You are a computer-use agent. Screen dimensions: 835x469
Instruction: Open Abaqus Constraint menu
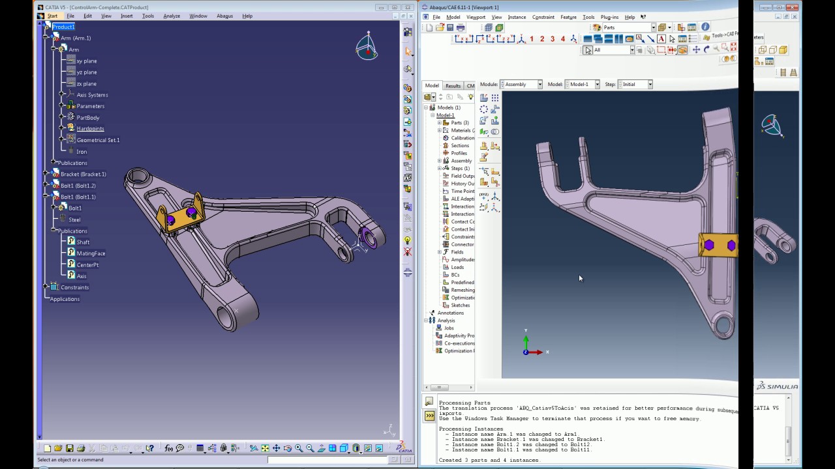[543, 17]
